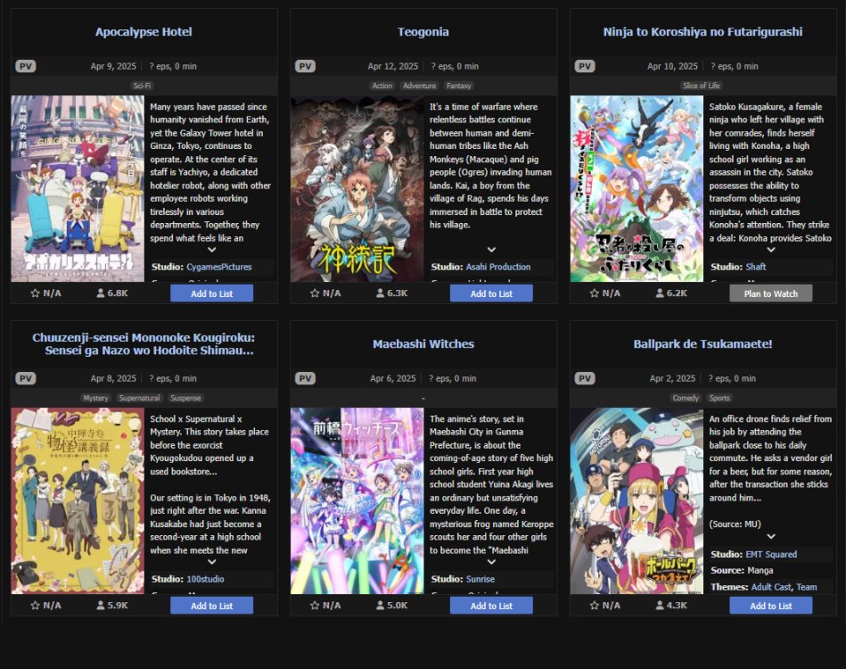Click the PV badge on Apocalypse Hotel

[25, 66]
